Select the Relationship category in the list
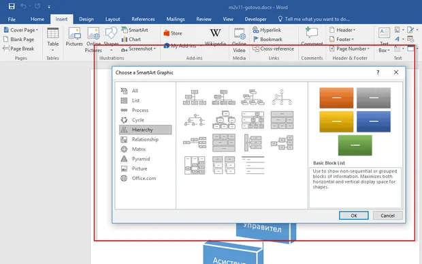Viewport: 422px width, 264px height. [x=146, y=139]
